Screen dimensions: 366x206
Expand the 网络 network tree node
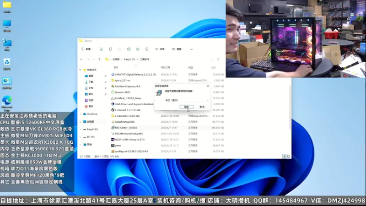pos(81,145)
